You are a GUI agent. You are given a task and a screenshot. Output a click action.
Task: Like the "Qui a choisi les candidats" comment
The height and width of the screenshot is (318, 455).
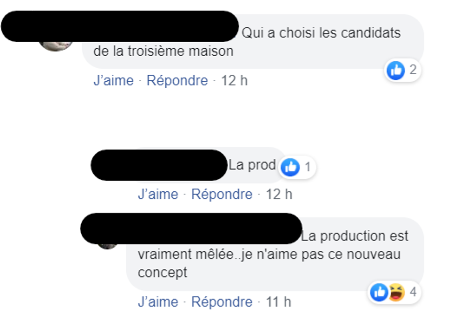click(x=113, y=81)
